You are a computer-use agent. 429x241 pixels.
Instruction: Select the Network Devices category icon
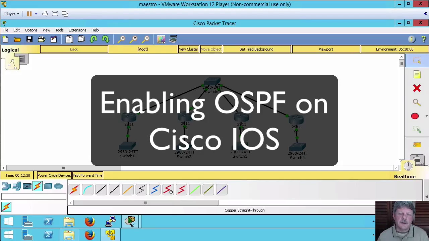[x=6, y=186]
